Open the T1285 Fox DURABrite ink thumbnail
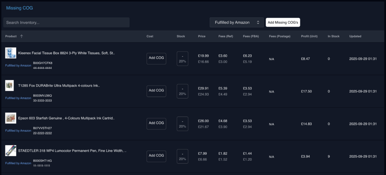The width and height of the screenshot is (386, 175). 9,86
